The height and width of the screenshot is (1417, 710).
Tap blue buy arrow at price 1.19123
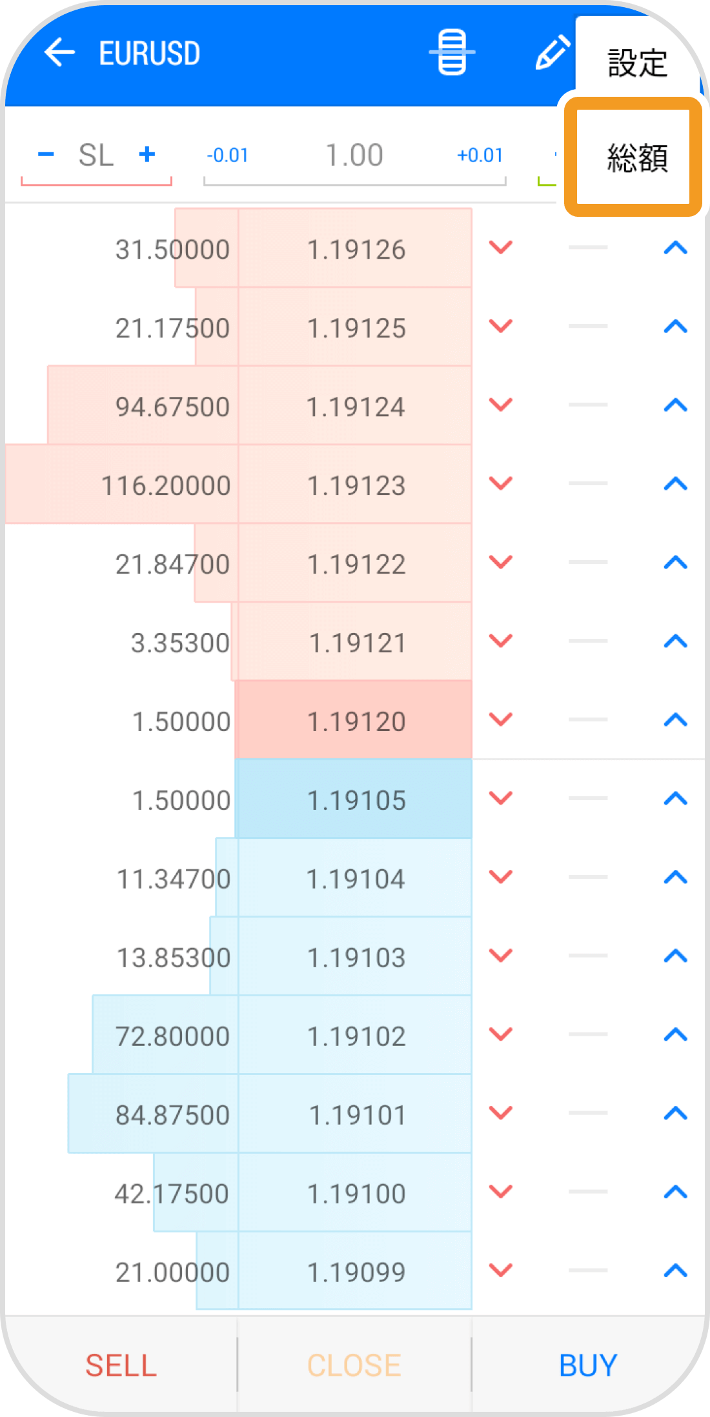[675, 484]
